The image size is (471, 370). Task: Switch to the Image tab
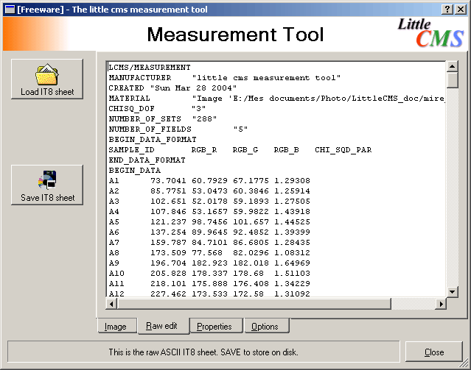(x=117, y=326)
